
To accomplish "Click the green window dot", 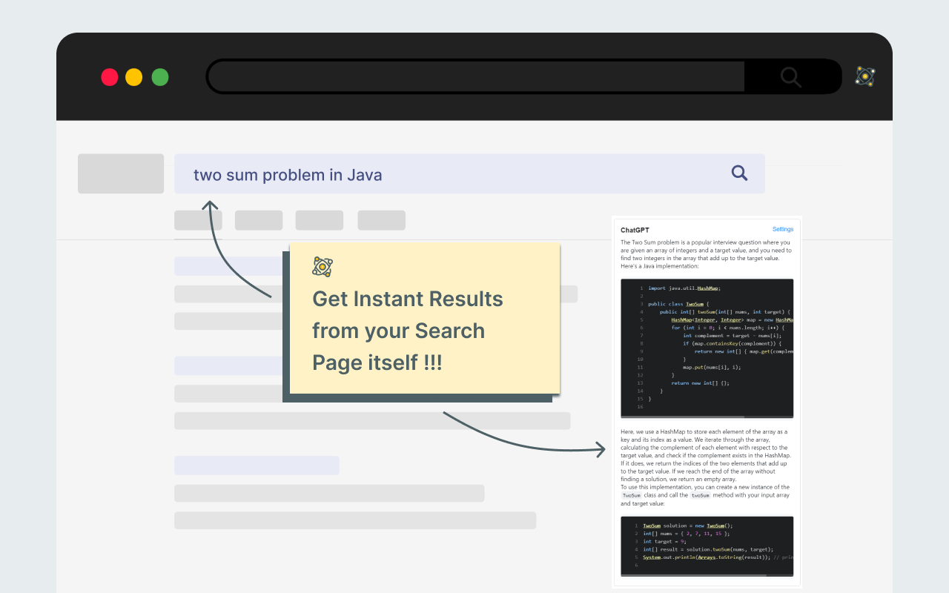I will 160,77.
